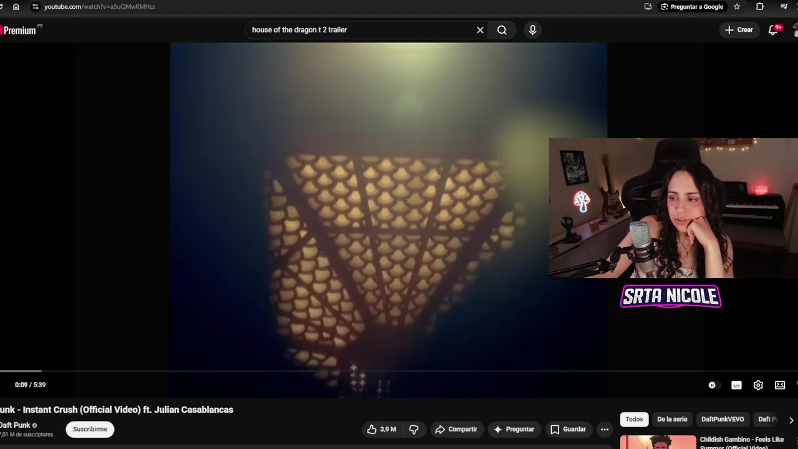Viewport: 798px width, 449px height.
Task: Click the Preguntar sparkle button
Action: (x=514, y=429)
